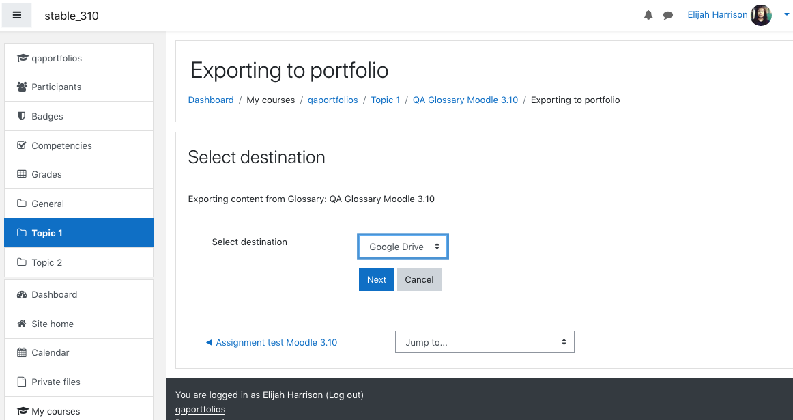Click the 'Select destination' field label
The width and height of the screenshot is (793, 420).
pos(249,242)
